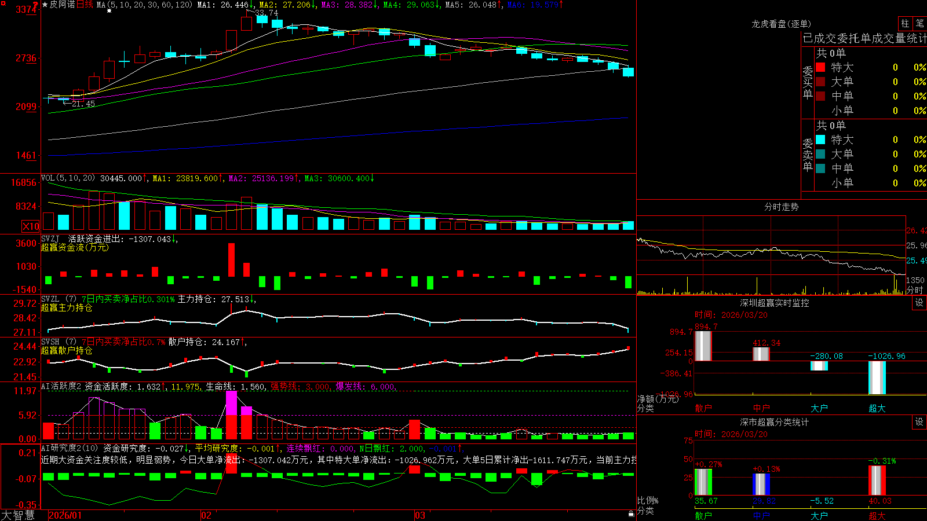This screenshot has height=521, width=927.
Task: Click the 超赢资金流(万元) link
Action: 75,248
